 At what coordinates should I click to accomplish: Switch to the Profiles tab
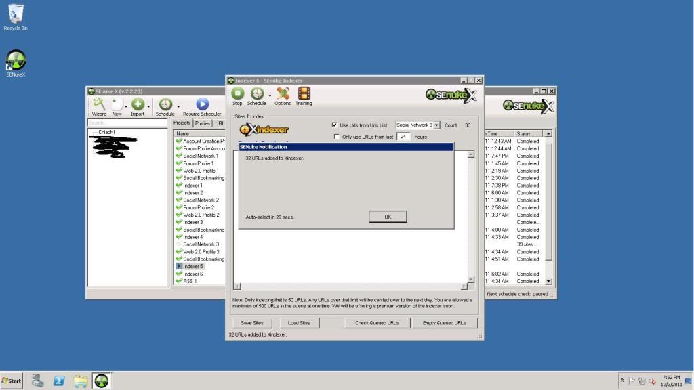[203, 123]
